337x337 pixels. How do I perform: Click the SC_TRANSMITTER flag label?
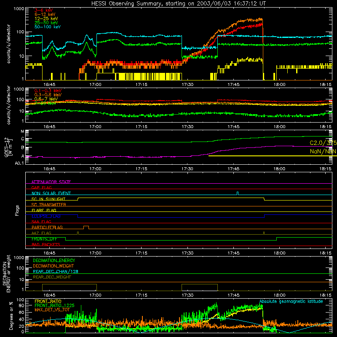coord(49,205)
